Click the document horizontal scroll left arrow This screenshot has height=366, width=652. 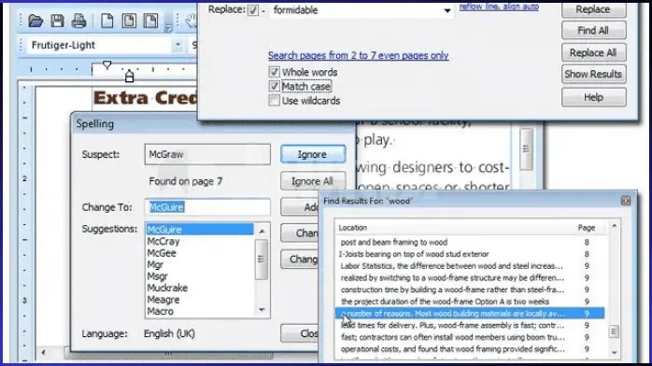(x=43, y=352)
